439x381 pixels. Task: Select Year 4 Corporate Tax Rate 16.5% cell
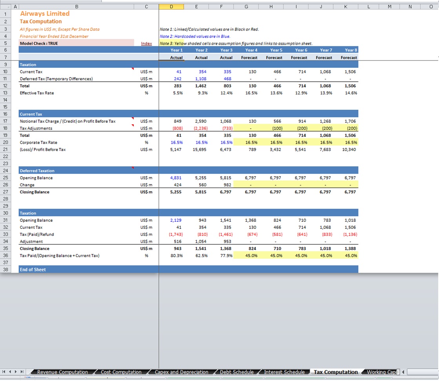[x=246, y=142]
